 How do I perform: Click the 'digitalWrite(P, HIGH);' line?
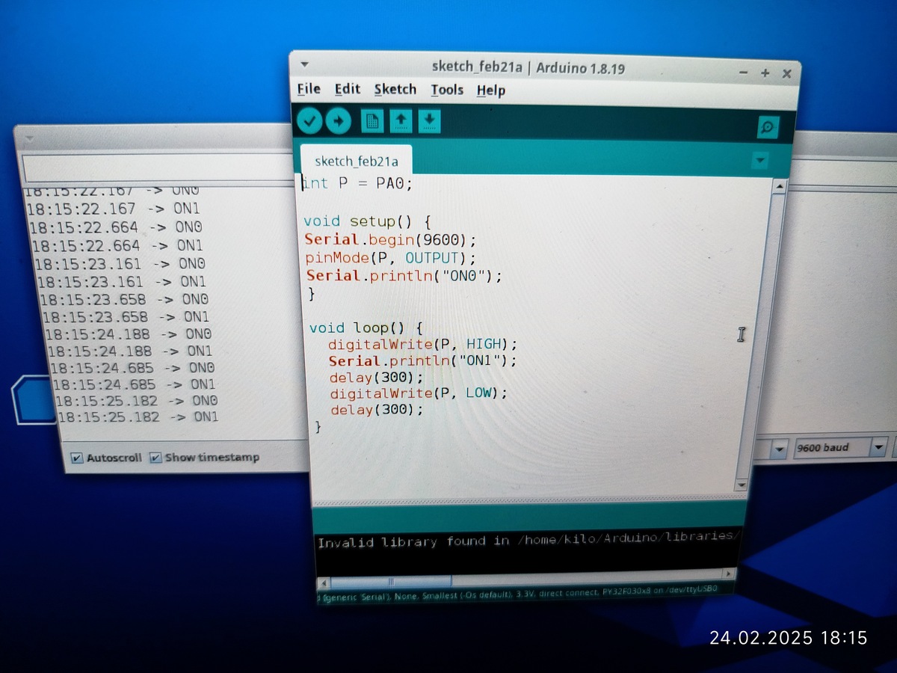tap(422, 344)
